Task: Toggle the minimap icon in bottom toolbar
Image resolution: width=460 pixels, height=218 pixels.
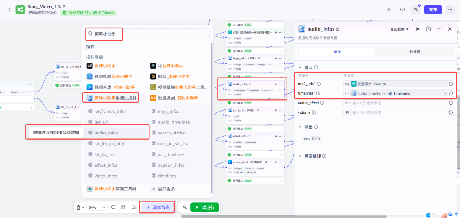Action: pyautogui.click(x=133, y=207)
